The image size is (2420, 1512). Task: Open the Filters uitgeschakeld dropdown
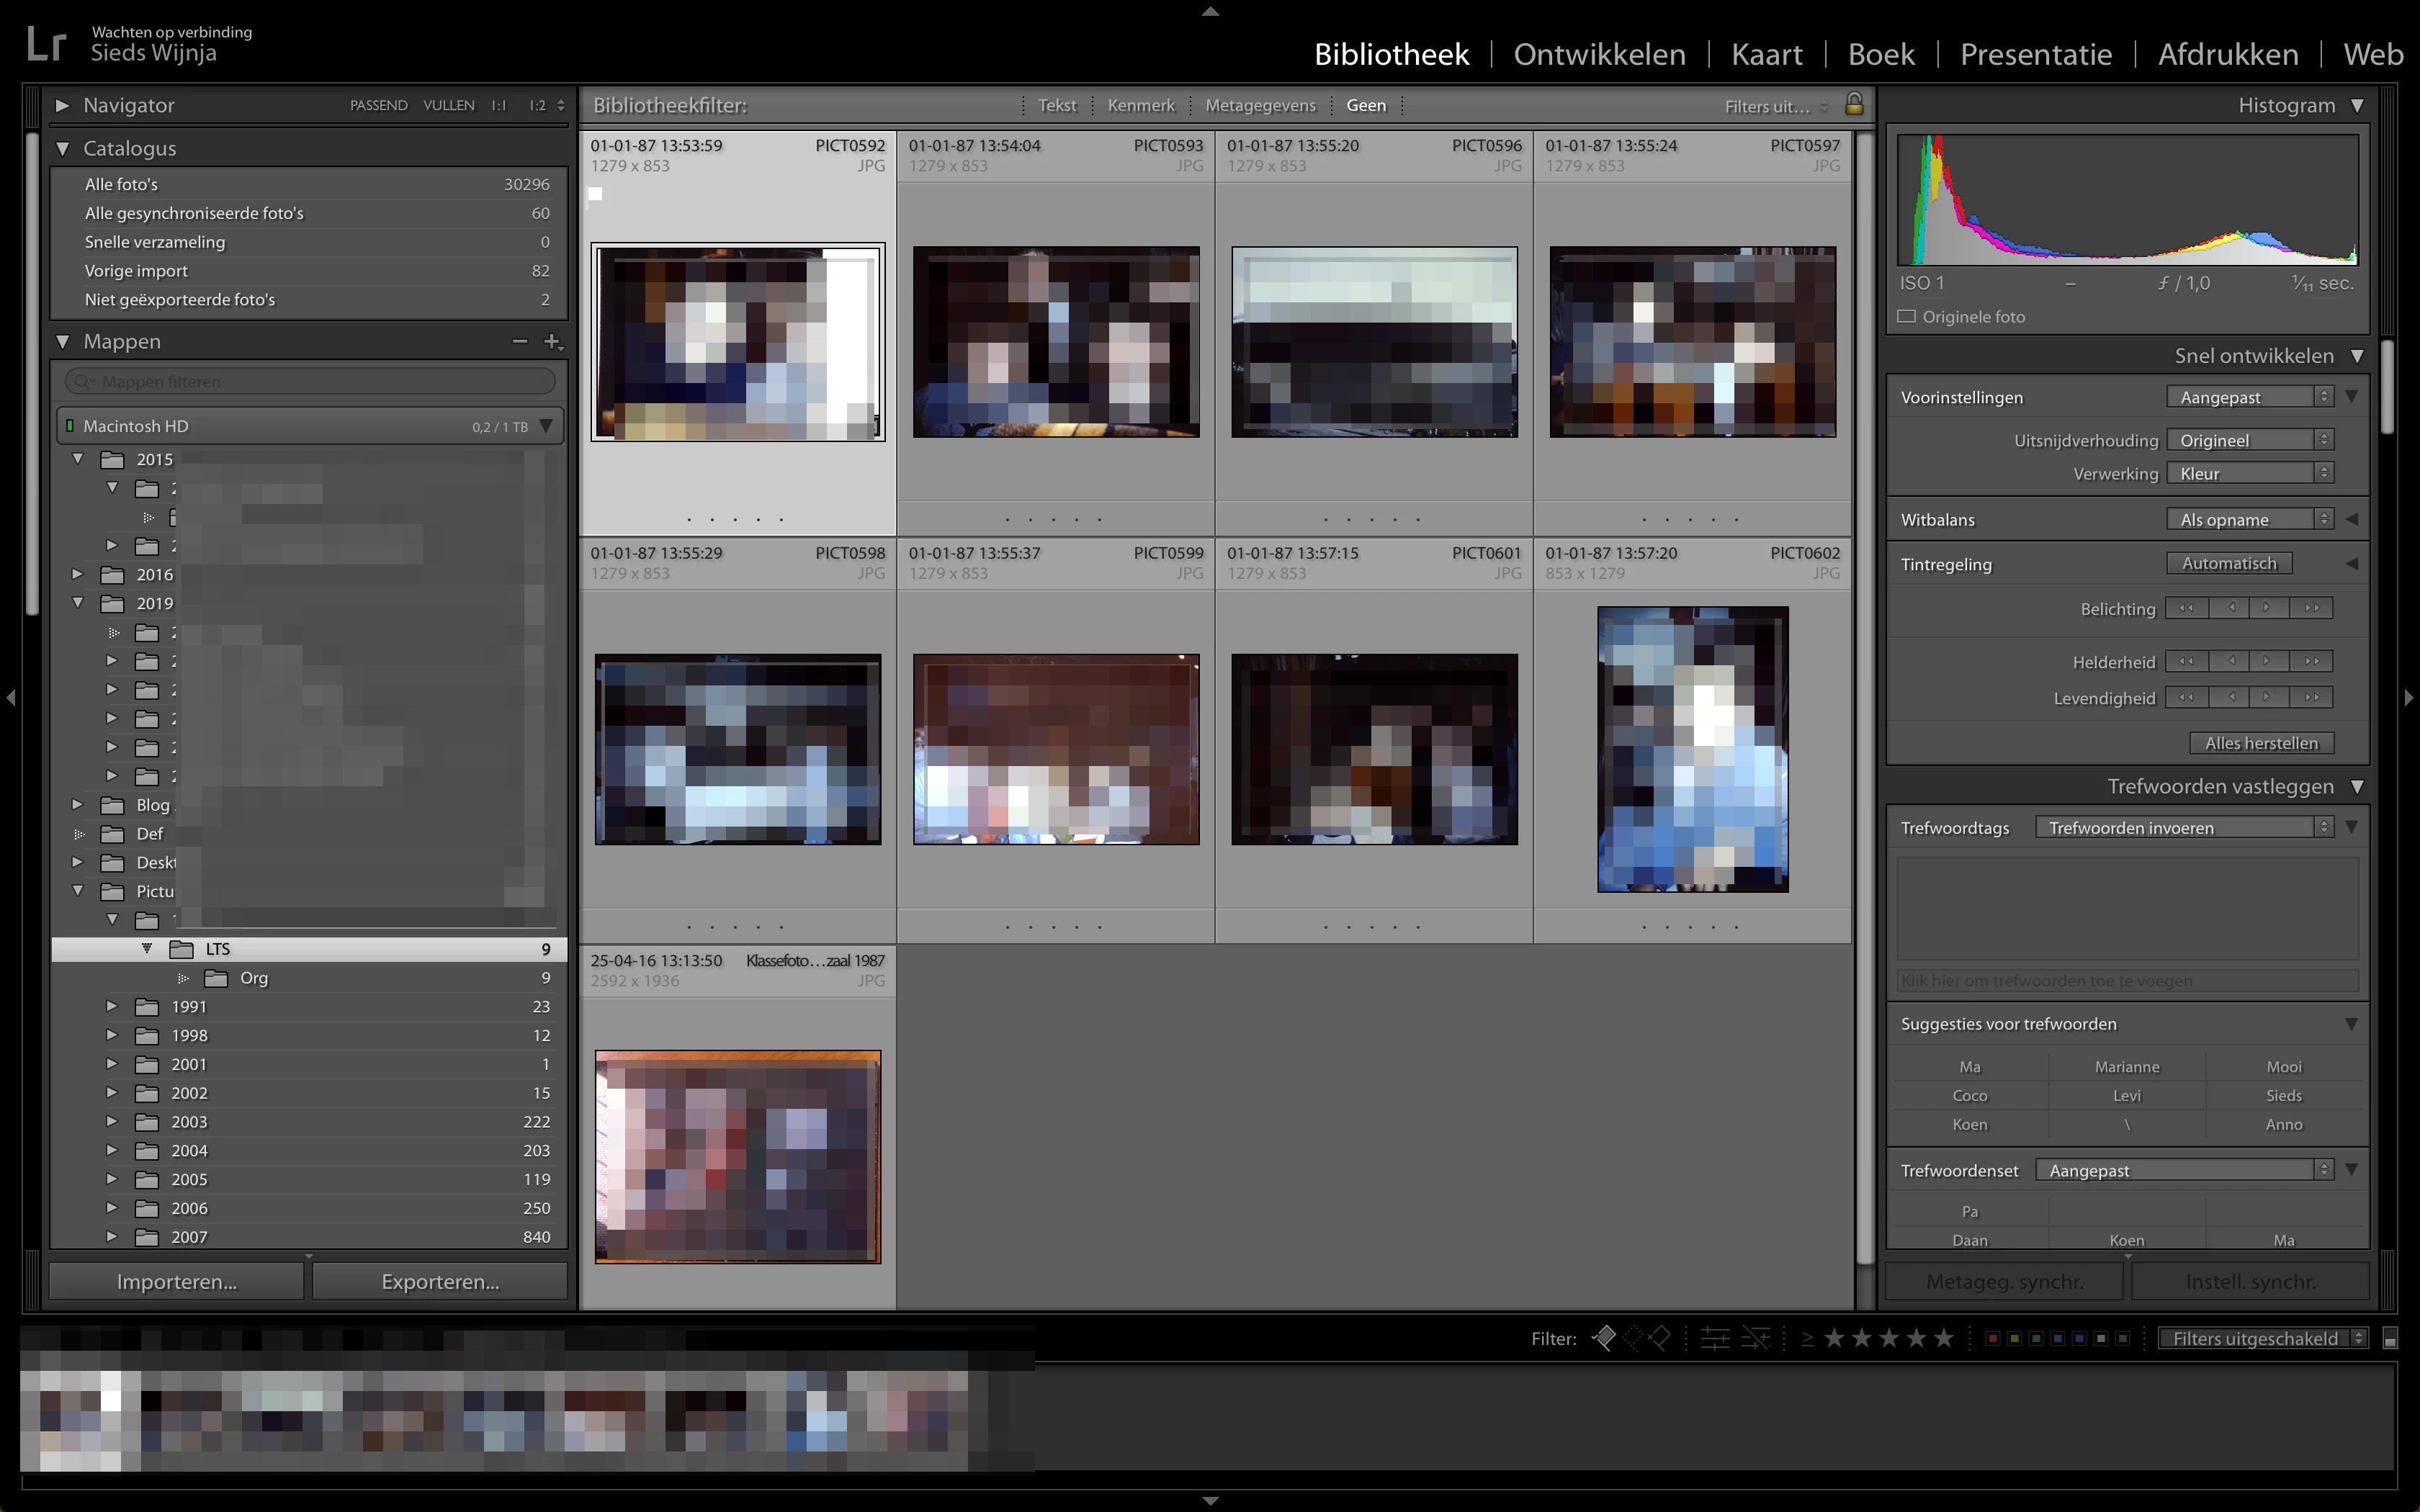tap(2262, 1338)
